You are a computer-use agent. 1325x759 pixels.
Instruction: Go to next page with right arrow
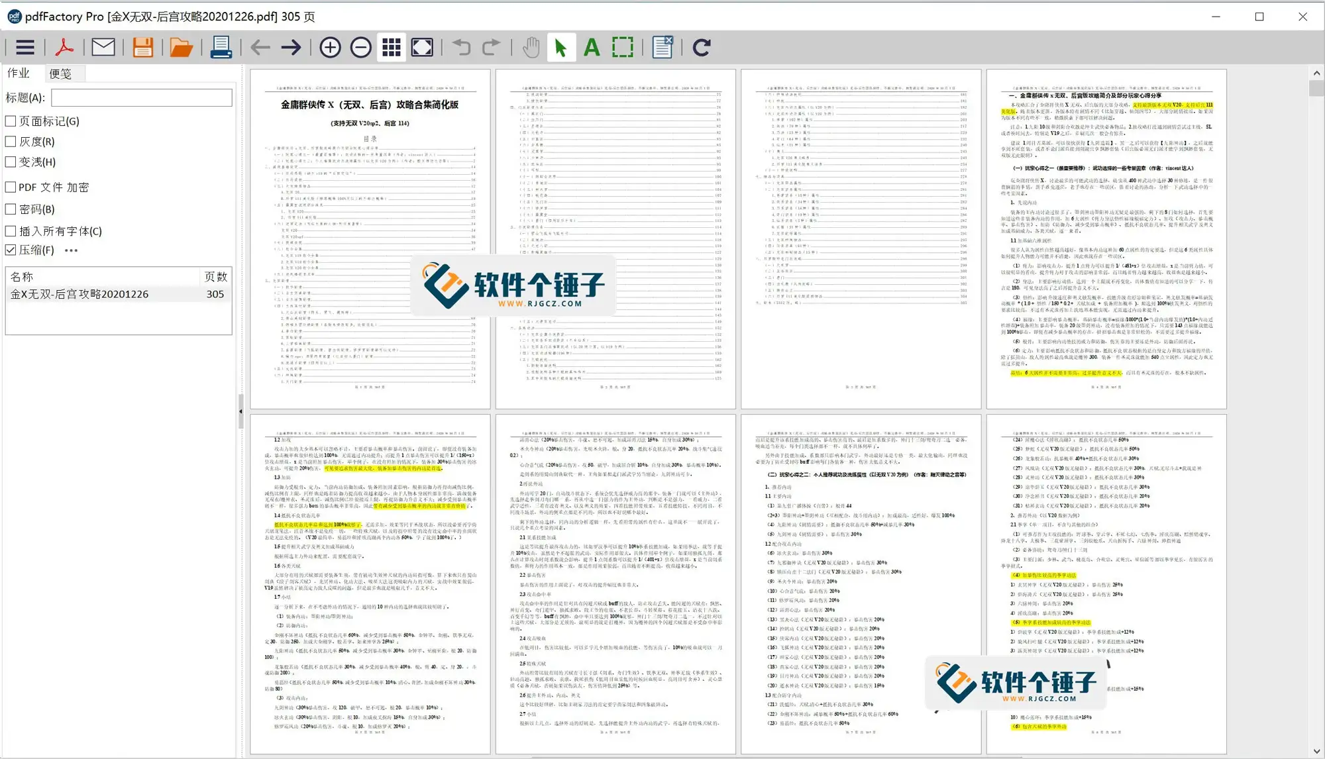click(x=291, y=48)
